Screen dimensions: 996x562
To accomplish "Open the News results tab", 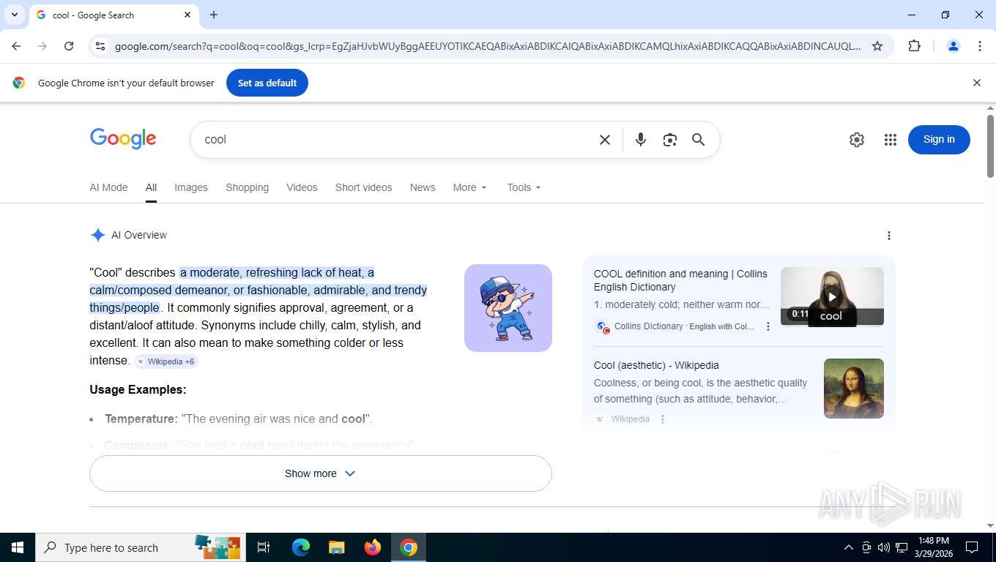I will click(423, 187).
